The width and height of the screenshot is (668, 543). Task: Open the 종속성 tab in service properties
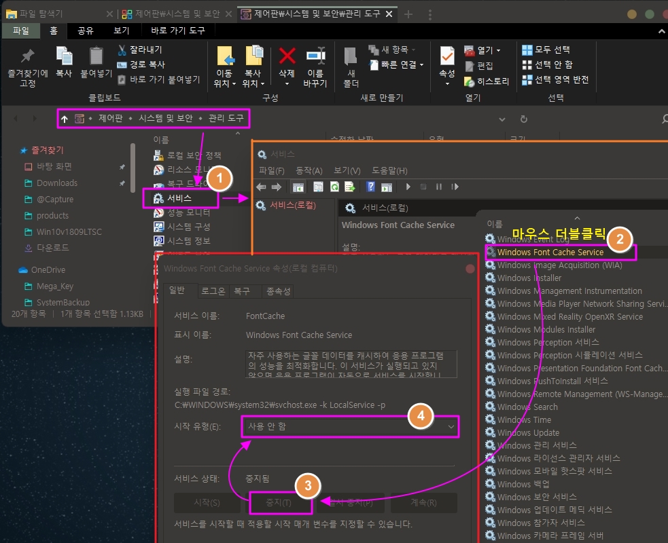point(278,291)
